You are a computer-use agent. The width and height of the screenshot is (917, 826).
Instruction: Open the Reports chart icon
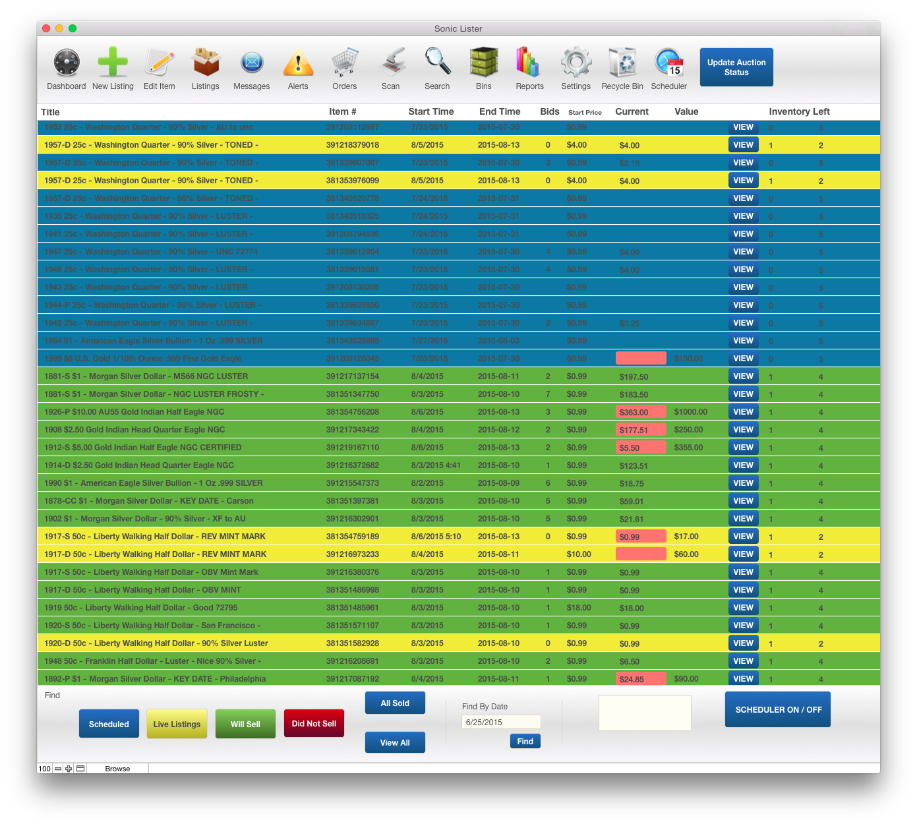(529, 63)
